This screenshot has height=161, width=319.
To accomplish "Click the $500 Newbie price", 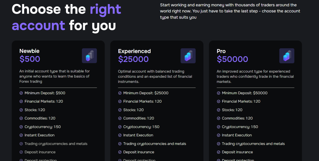I will tap(30, 59).
